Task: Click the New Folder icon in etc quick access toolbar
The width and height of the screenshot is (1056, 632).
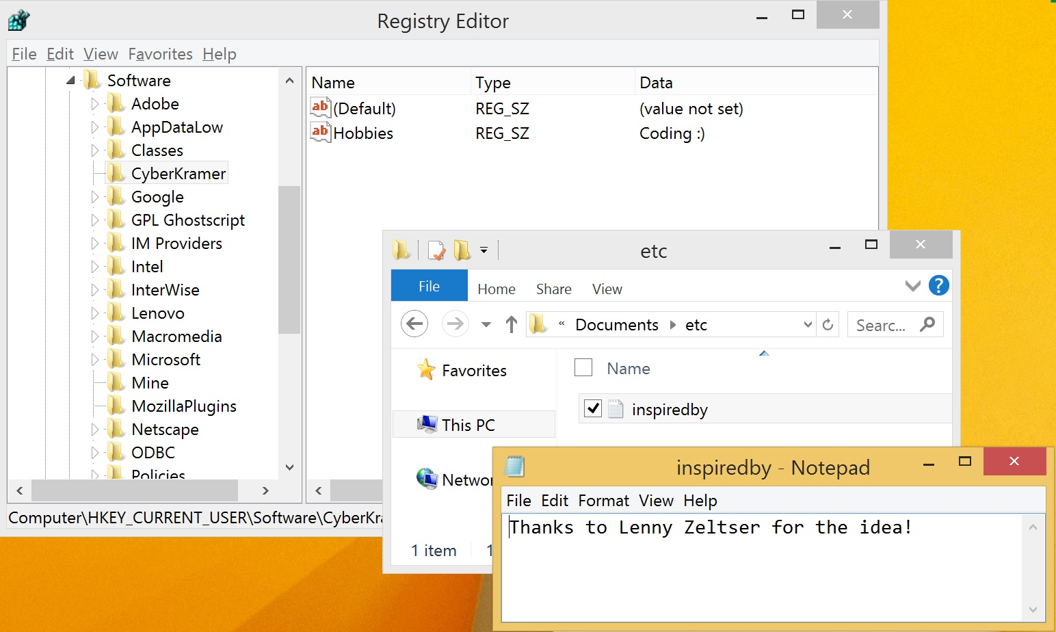Action: click(462, 250)
